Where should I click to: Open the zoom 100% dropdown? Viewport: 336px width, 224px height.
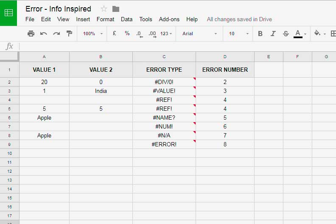click(x=93, y=34)
